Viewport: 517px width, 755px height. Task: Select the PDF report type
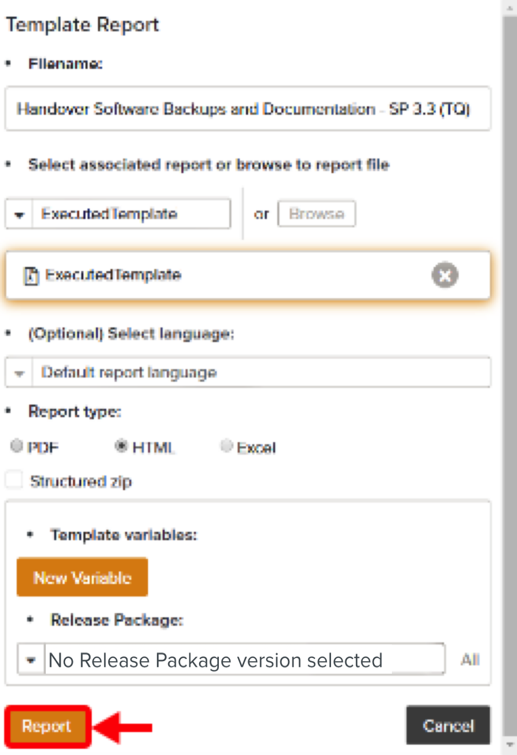[17, 446]
